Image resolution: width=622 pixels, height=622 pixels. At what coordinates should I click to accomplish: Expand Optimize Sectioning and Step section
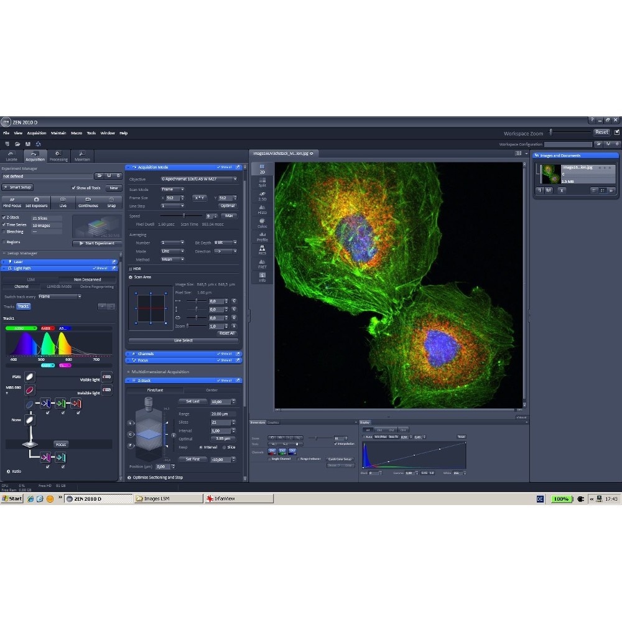(129, 478)
